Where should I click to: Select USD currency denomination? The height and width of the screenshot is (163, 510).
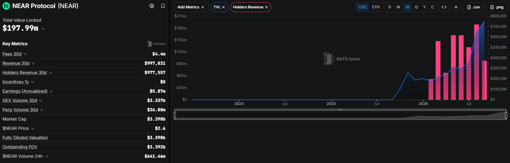pyautogui.click(x=363, y=7)
